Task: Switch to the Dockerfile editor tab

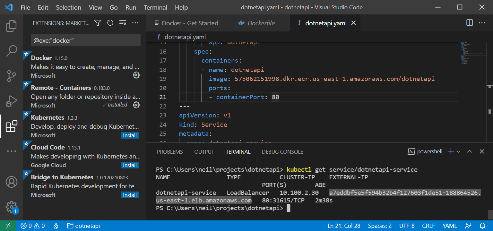Action: (x=261, y=23)
